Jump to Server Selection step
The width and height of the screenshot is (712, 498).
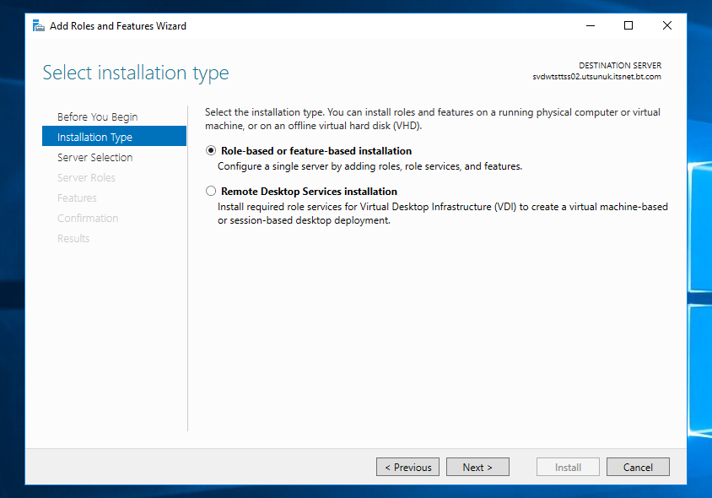pyautogui.click(x=94, y=157)
